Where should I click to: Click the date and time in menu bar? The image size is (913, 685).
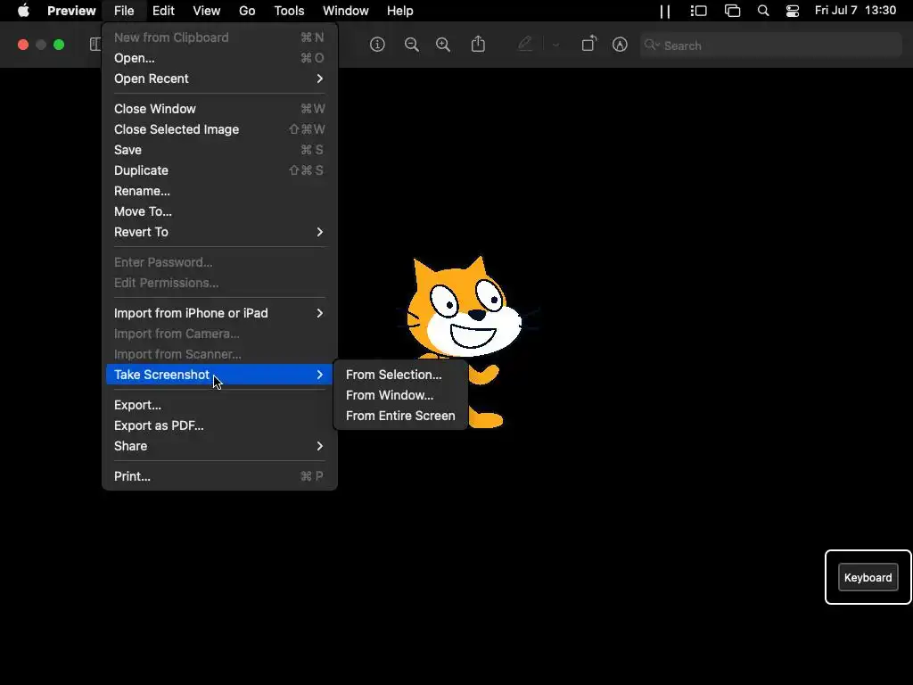pos(855,11)
